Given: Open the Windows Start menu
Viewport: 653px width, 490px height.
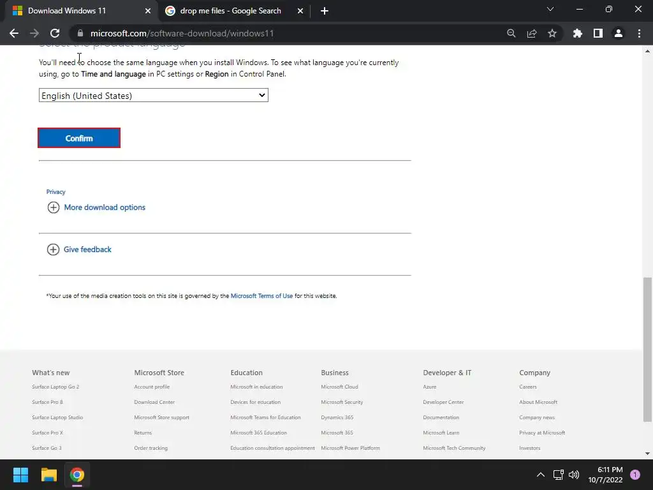Looking at the screenshot, I should (x=20, y=475).
